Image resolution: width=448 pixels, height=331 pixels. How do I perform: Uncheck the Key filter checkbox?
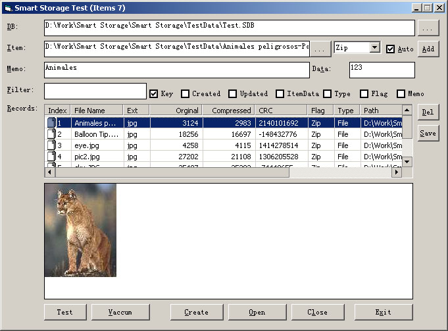(x=154, y=93)
